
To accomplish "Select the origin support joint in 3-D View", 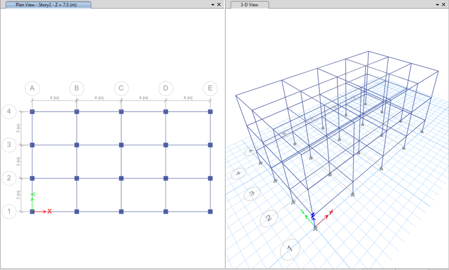I will (x=315, y=229).
